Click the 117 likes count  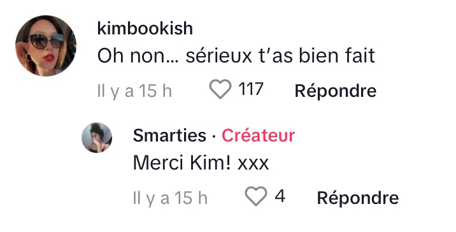(x=251, y=89)
